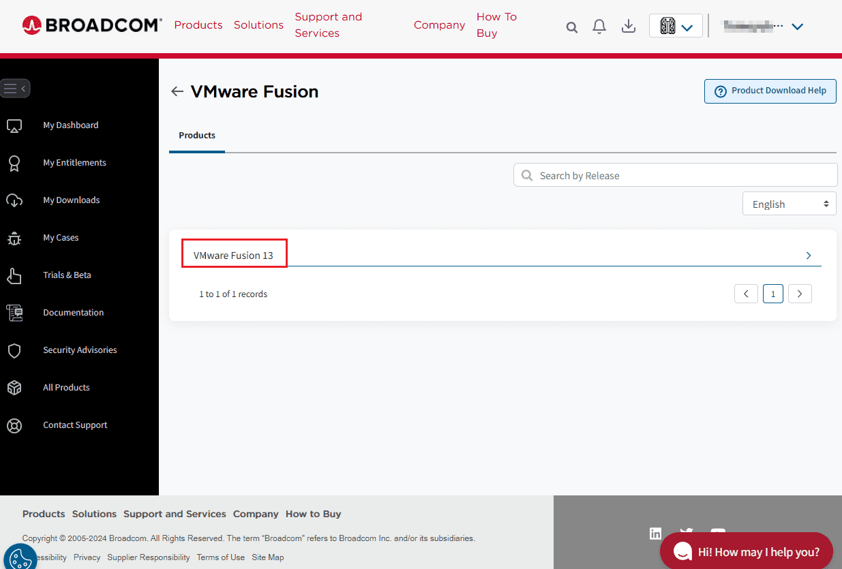The width and height of the screenshot is (842, 569).
Task: Open the VMware Fusion 13 row
Action: click(502, 256)
